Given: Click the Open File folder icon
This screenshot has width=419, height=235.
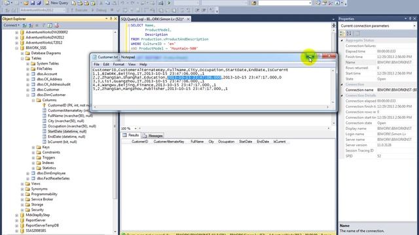Looking at the screenshot, I should [x=26, y=3].
